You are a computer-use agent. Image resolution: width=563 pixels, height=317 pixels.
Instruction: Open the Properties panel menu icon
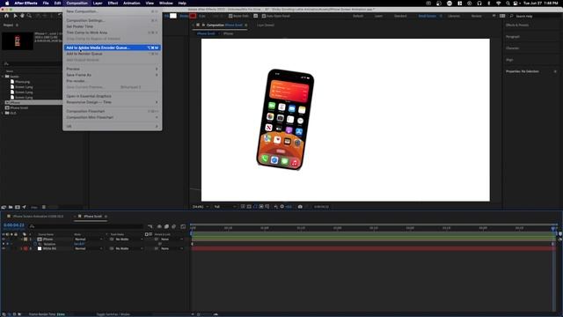pos(555,71)
